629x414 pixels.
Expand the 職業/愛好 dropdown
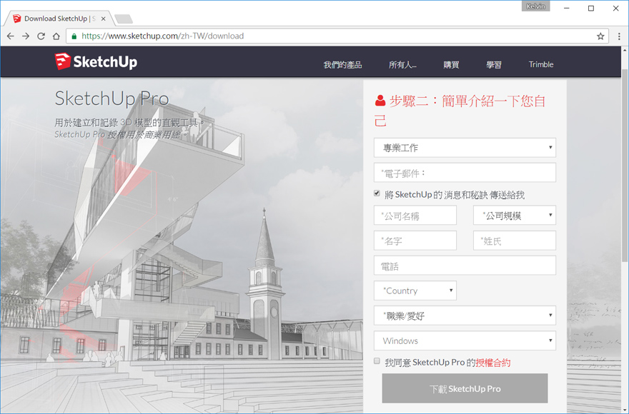[465, 315]
